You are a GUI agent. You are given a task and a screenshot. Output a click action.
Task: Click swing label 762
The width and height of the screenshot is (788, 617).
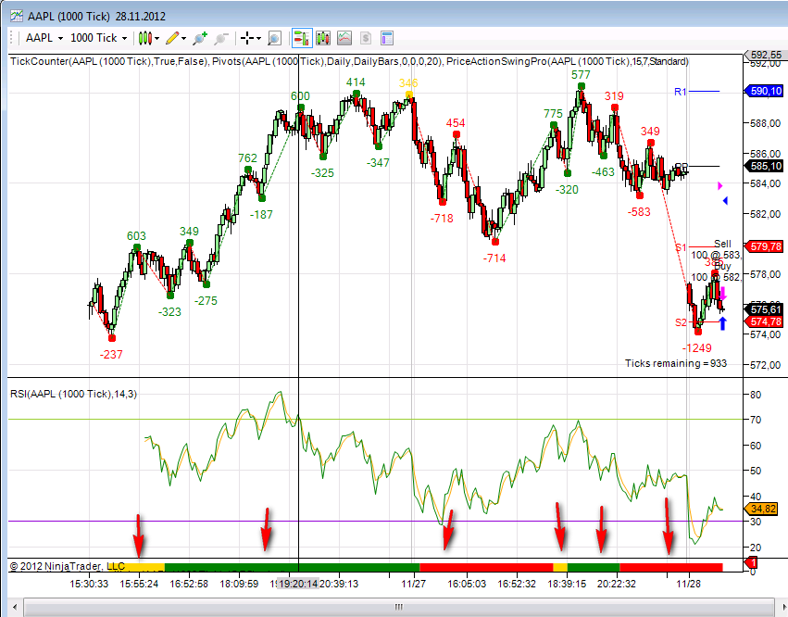[x=247, y=157]
